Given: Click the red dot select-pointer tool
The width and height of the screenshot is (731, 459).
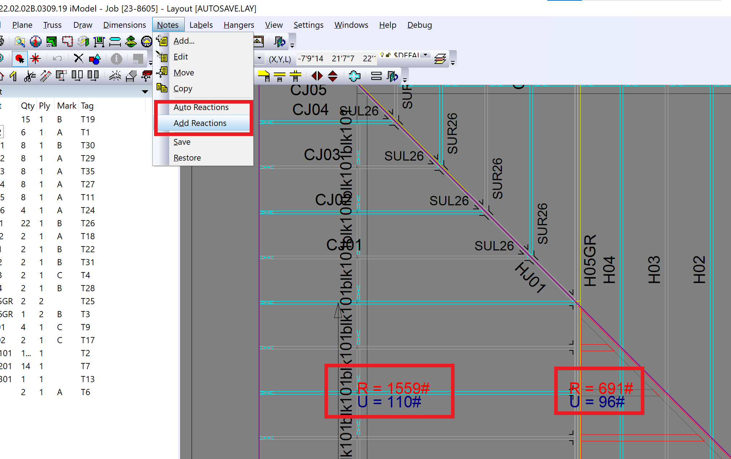Looking at the screenshot, I should tap(19, 58).
